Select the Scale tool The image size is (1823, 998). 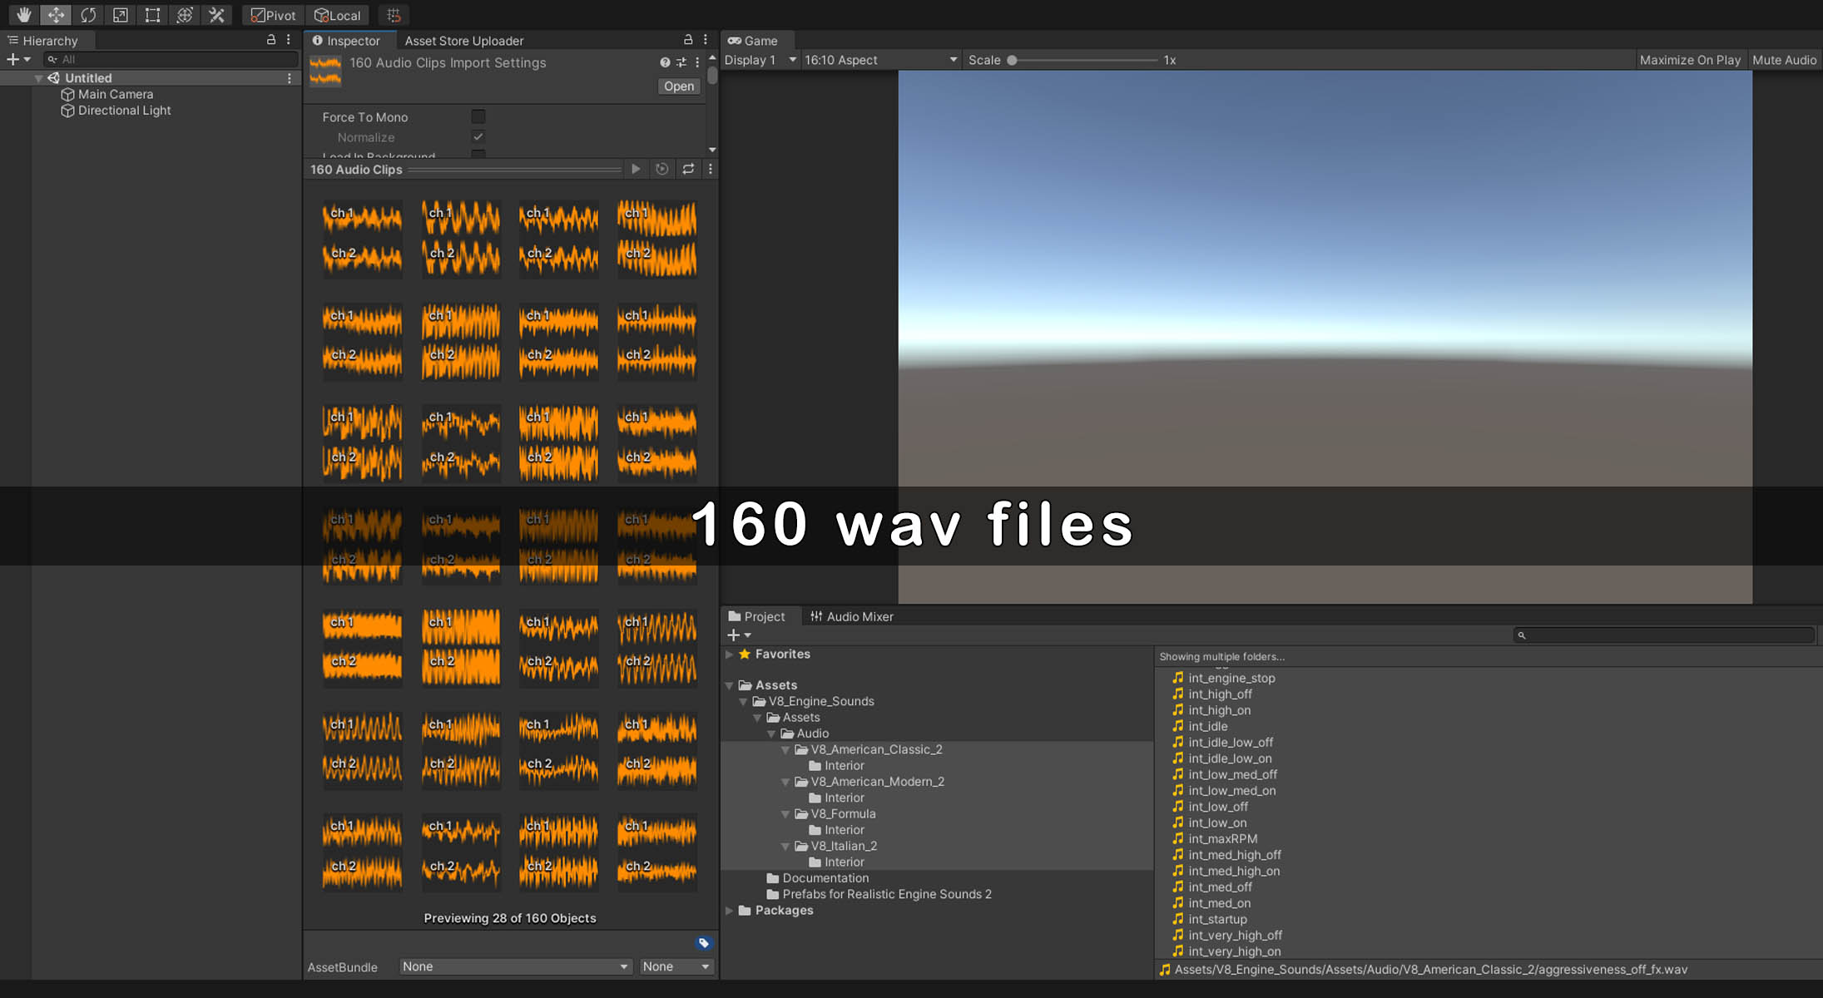[121, 15]
